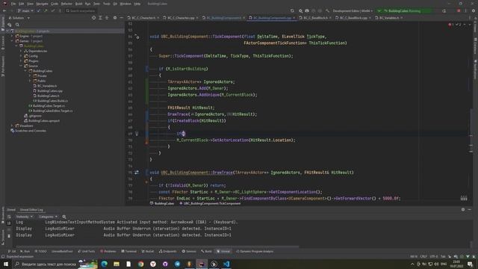Open the Categories filter dropdown

point(48,217)
